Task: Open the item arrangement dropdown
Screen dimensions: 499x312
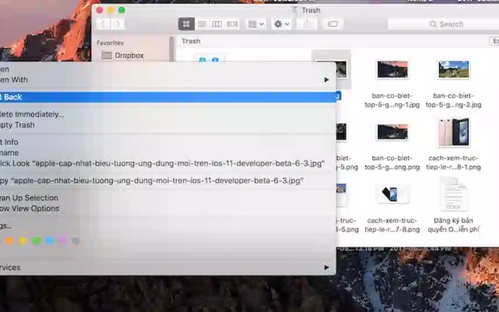Action: coord(256,24)
